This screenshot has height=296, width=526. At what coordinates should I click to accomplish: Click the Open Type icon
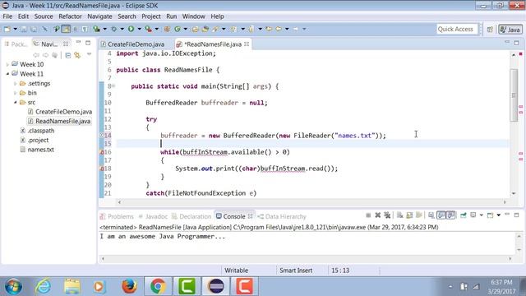(x=196, y=30)
